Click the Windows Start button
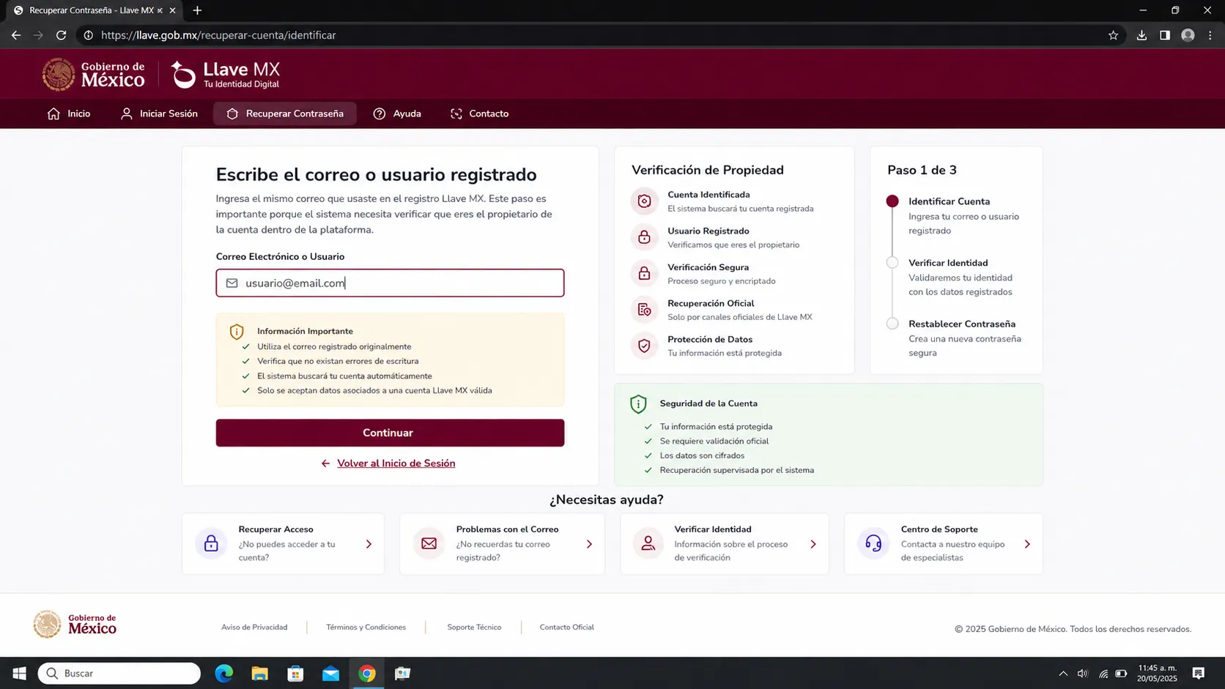Image resolution: width=1225 pixels, height=689 pixels. [x=20, y=673]
